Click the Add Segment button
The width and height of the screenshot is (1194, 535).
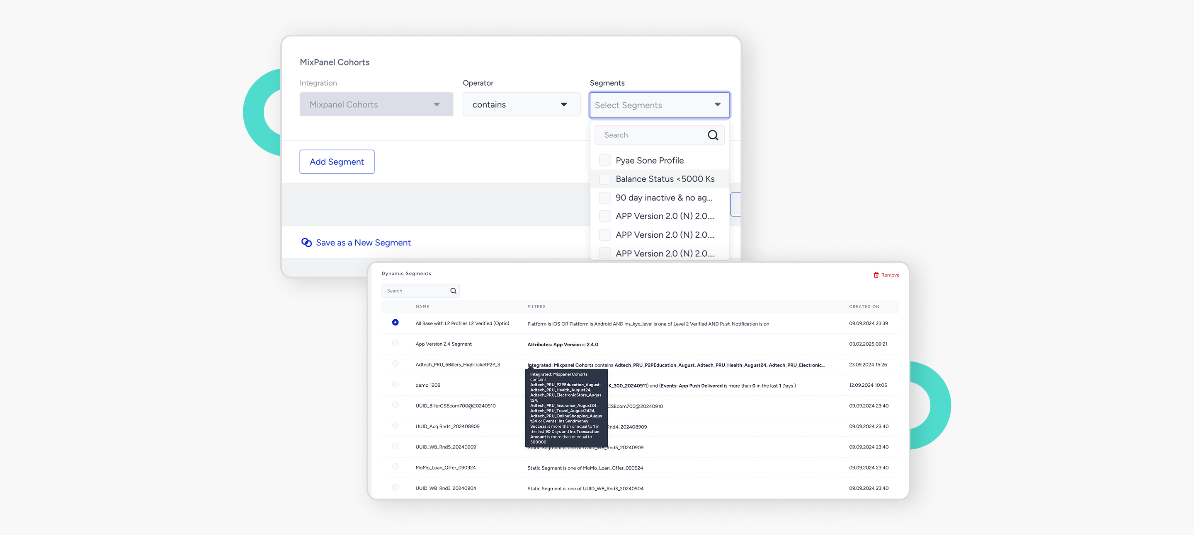point(337,161)
